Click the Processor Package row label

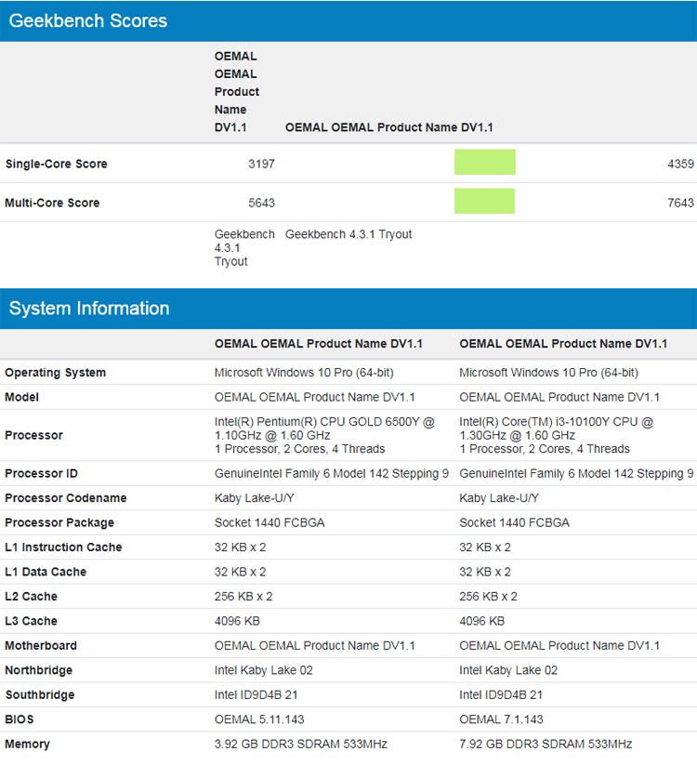click(59, 522)
